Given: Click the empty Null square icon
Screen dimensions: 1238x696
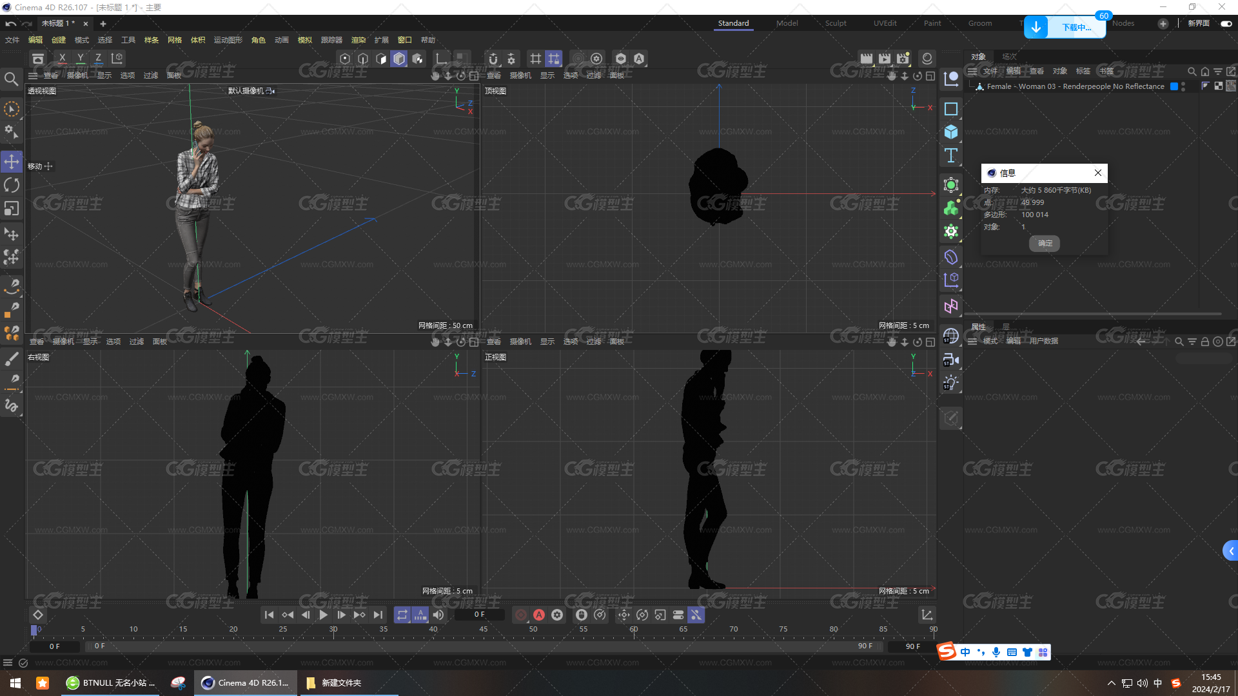Looking at the screenshot, I should pos(951,108).
